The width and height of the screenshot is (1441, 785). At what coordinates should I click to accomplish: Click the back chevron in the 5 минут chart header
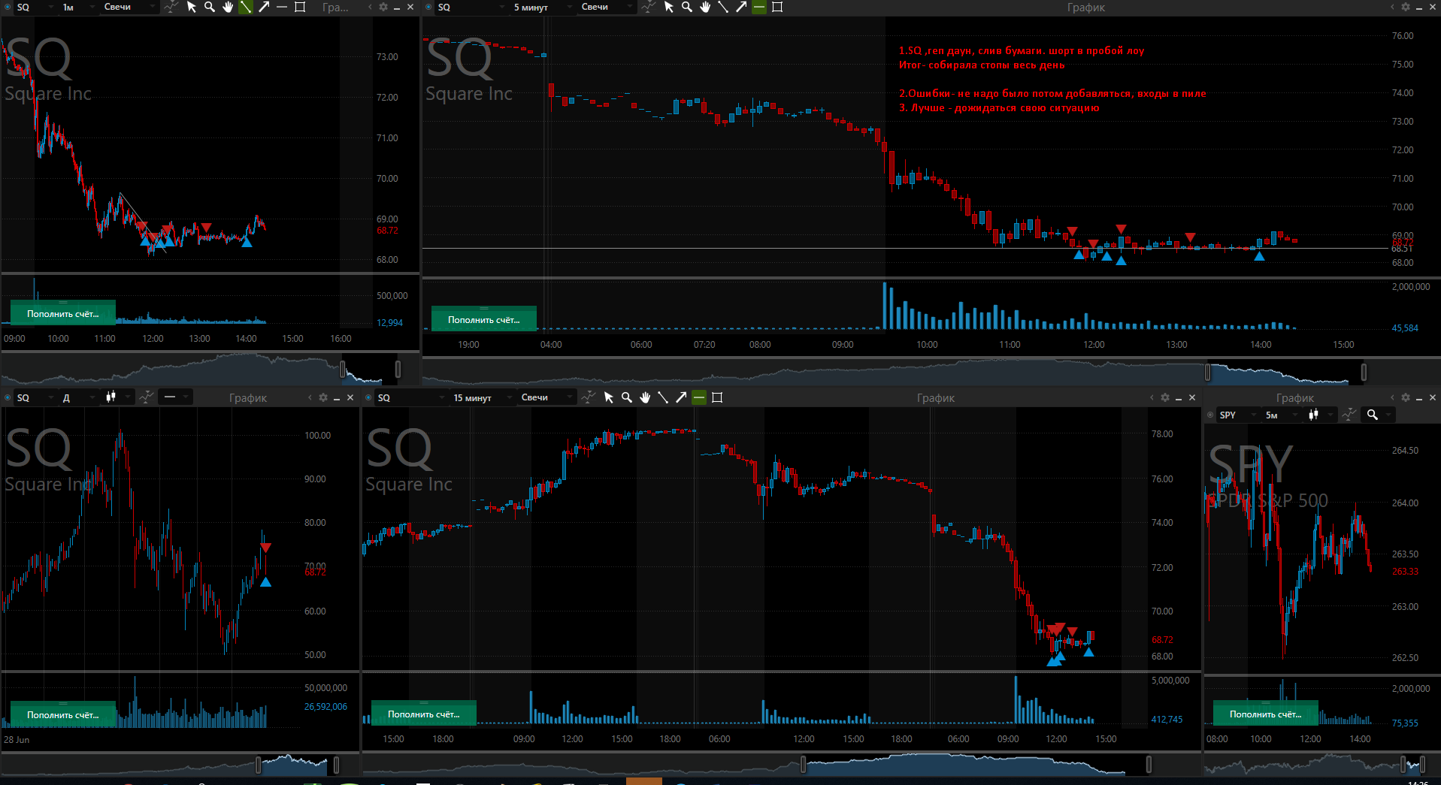click(1392, 7)
